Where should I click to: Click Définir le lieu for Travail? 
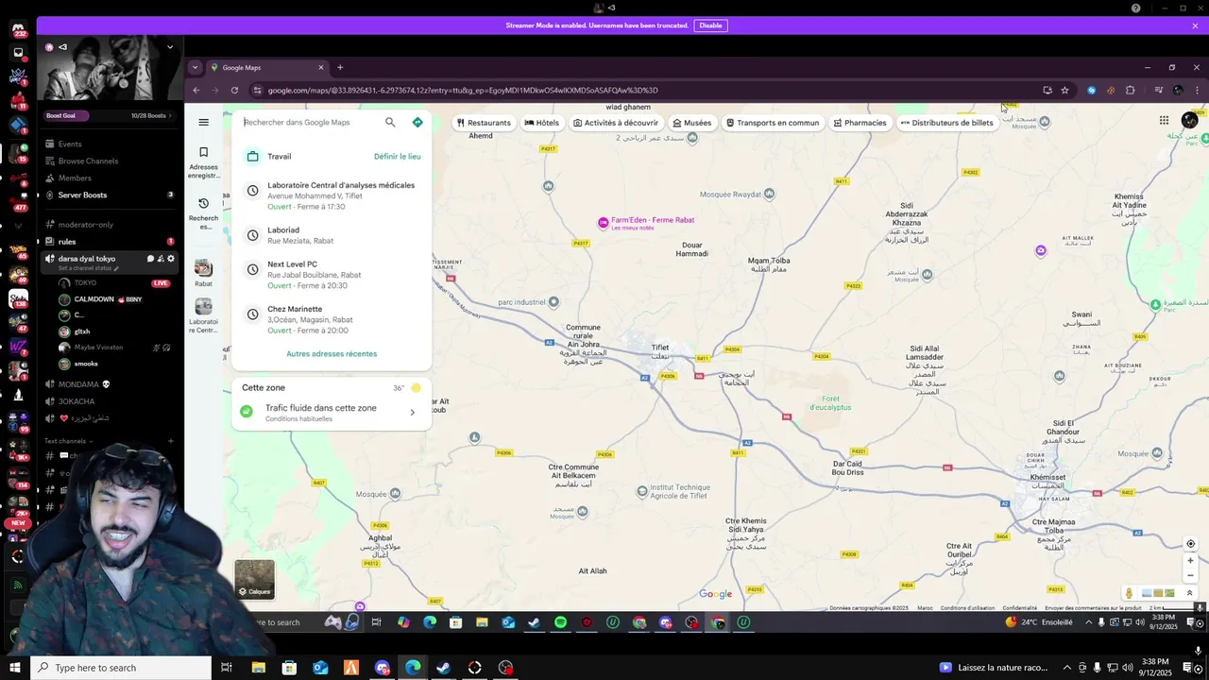tap(398, 157)
